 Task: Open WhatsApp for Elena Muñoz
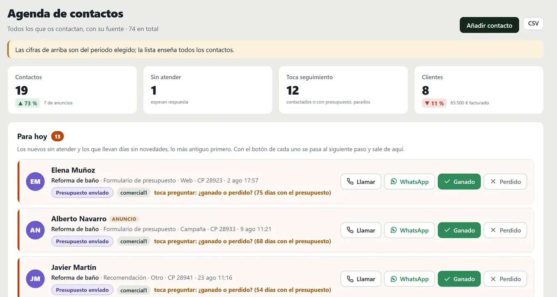click(x=409, y=182)
